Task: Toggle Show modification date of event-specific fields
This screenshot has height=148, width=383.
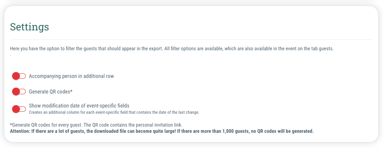Action: pyautogui.click(x=19, y=109)
